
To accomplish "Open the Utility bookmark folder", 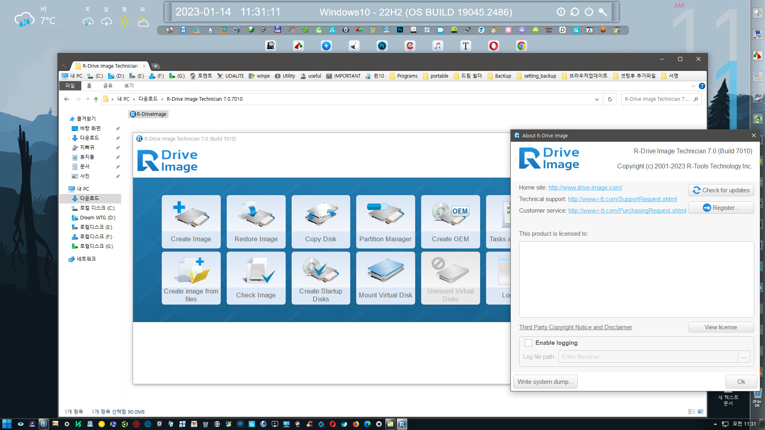I will [x=285, y=76].
